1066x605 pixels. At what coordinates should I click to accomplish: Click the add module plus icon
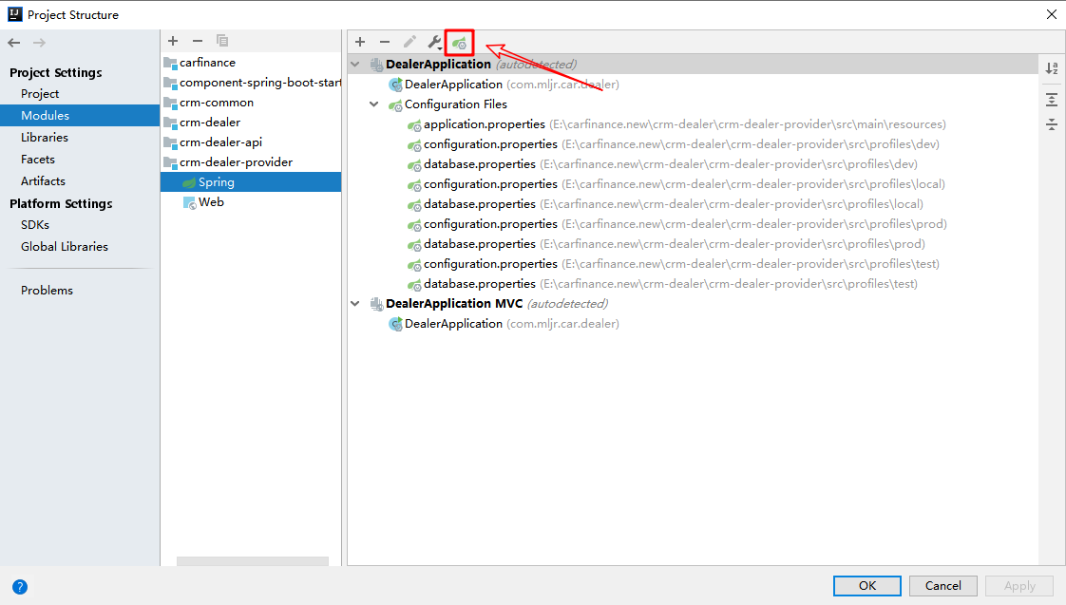tap(173, 41)
